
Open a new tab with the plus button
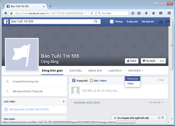(x=50, y=6)
